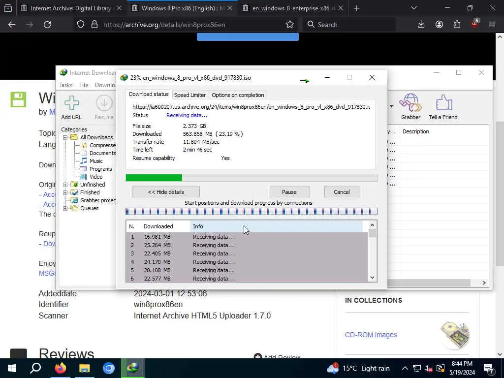504x378 pixels.
Task: Open the Firefox downloads panel
Action: click(x=421, y=25)
